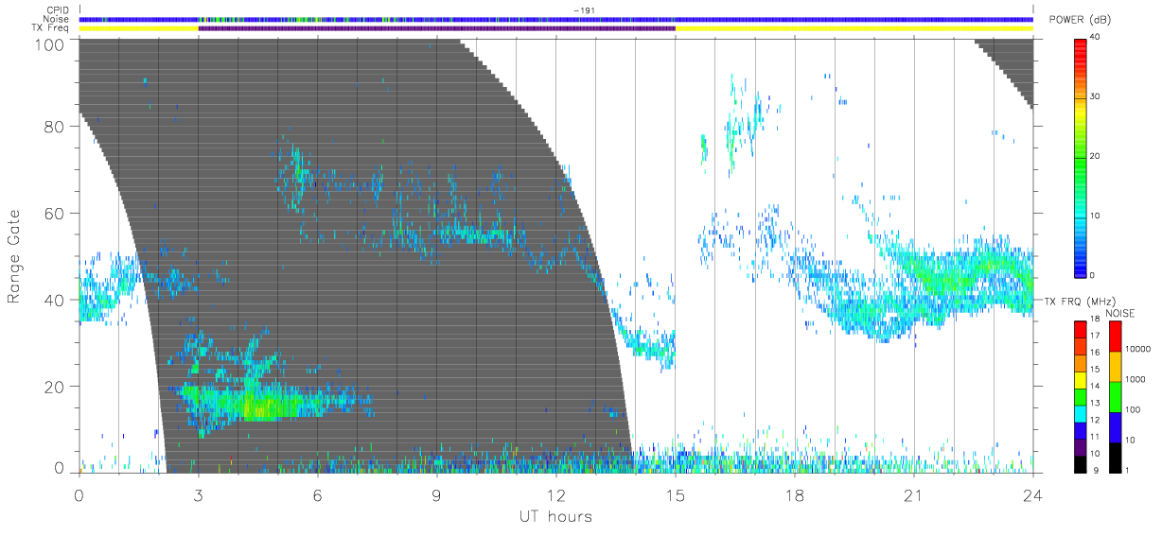Image resolution: width=1162 pixels, height=536 pixels.
Task: Click the 40 tick on the POWER colorbar
Action: click(x=1096, y=37)
